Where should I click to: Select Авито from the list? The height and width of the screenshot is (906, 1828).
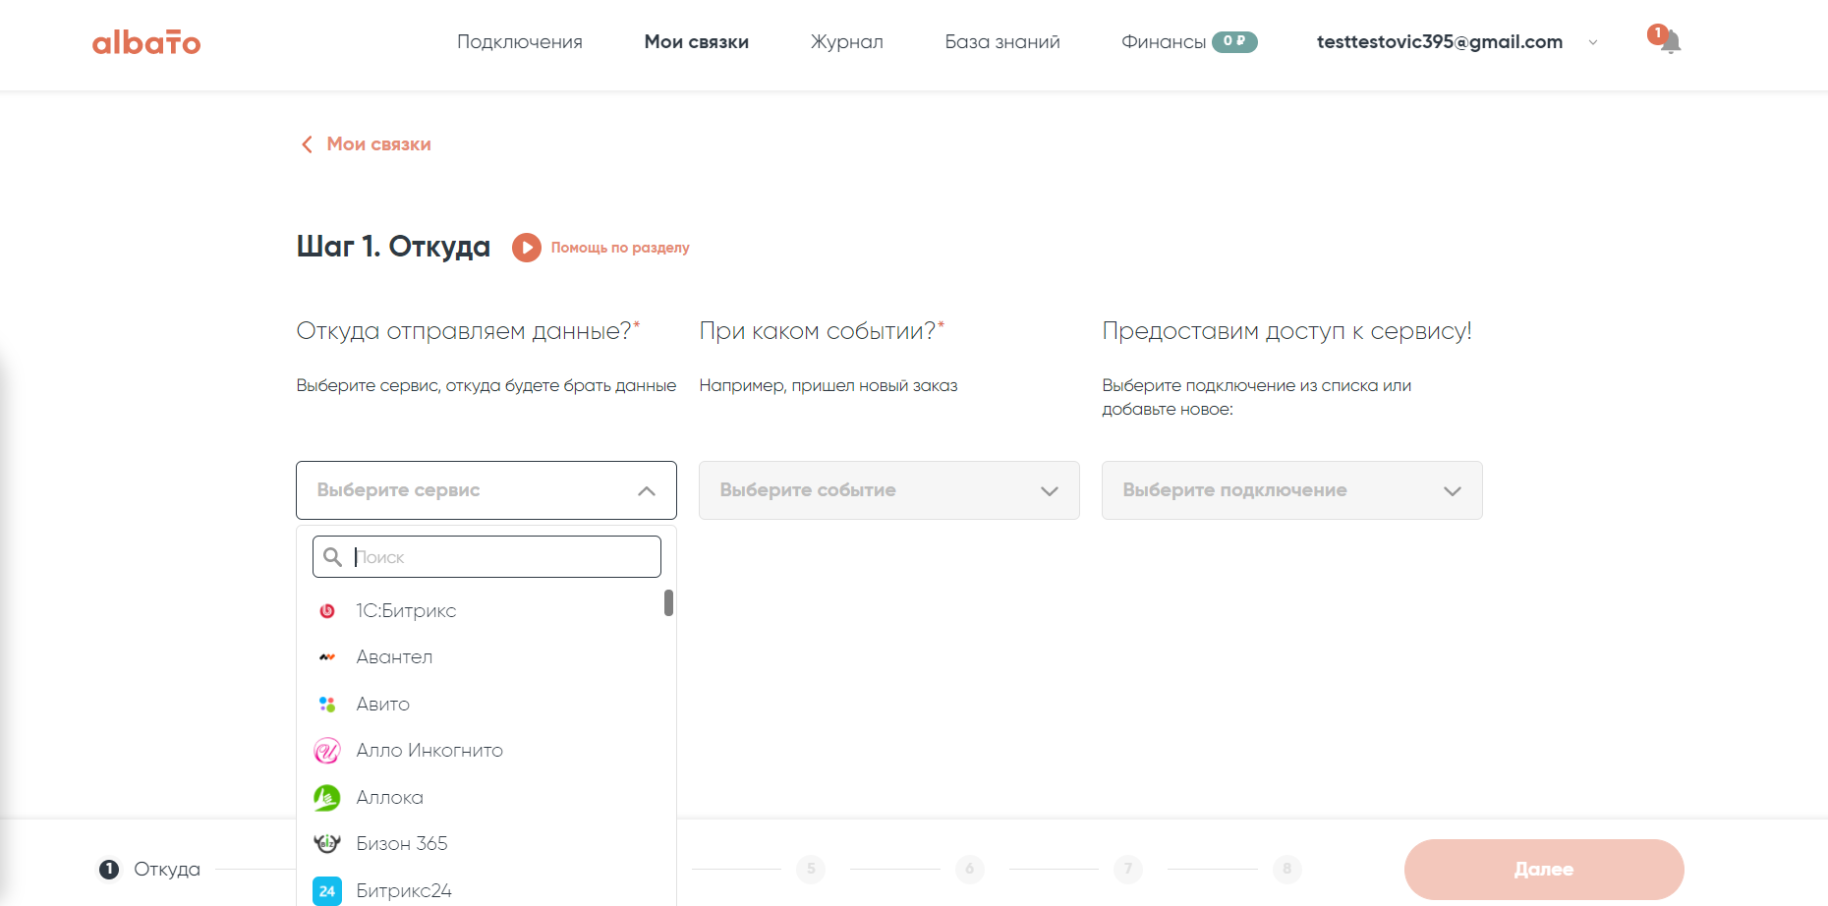tap(382, 705)
